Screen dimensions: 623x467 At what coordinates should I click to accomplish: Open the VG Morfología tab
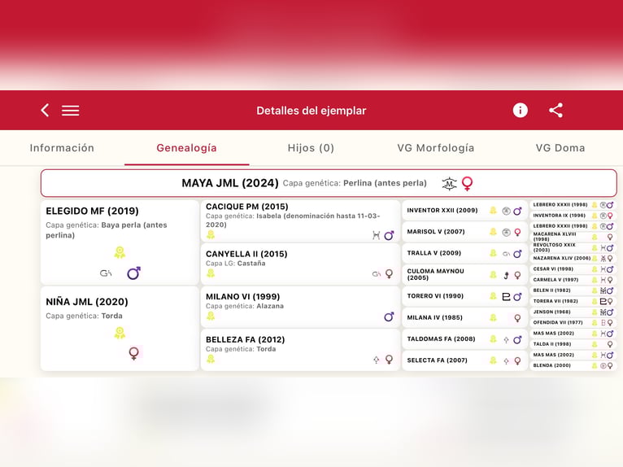click(x=435, y=148)
